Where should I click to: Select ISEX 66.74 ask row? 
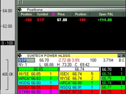click(x=79, y=74)
